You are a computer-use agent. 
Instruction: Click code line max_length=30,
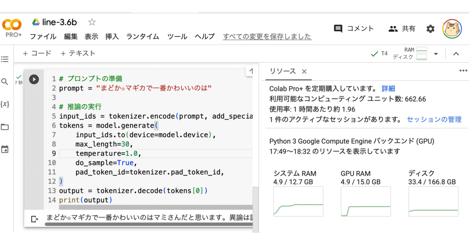pyautogui.click(x=104, y=144)
